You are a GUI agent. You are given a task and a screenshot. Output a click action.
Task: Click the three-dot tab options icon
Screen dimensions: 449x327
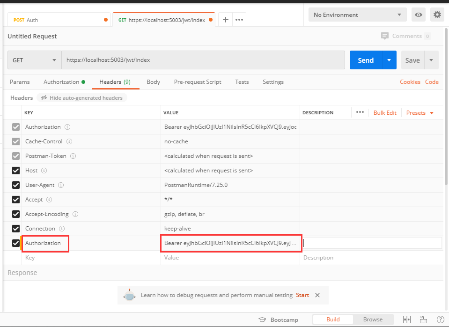coord(239,20)
